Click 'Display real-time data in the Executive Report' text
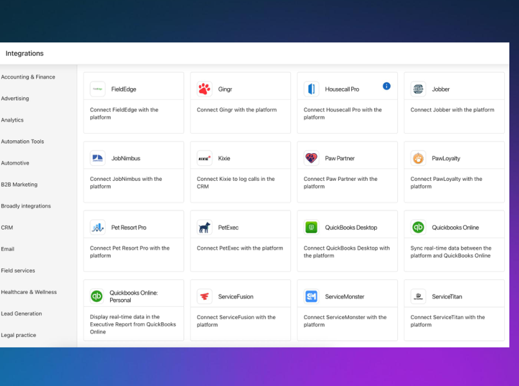This screenshot has width=519, height=386. (133, 324)
